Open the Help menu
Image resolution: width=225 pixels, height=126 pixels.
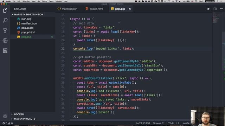pyautogui.click(x=65, y=1)
